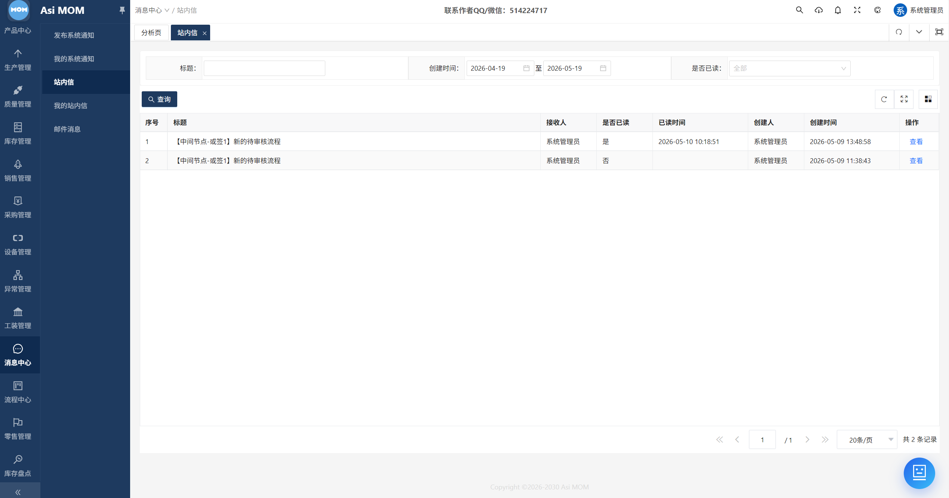The height and width of the screenshot is (498, 949).
Task: Close the 站内信 tab
Action: point(205,33)
